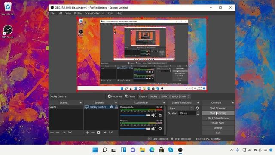Open Desktop Audio settings gear
This screenshot has height=155, width=275.
tap(160, 115)
